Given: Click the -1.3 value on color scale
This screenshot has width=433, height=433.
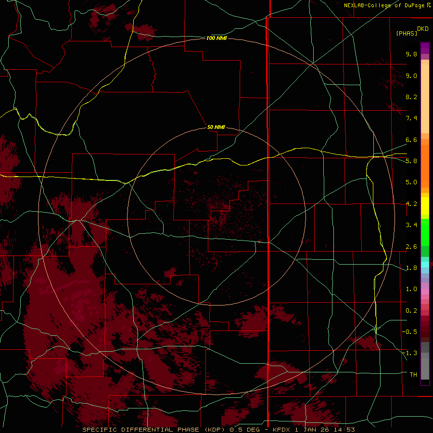Looking at the screenshot, I should pyautogui.click(x=409, y=353).
